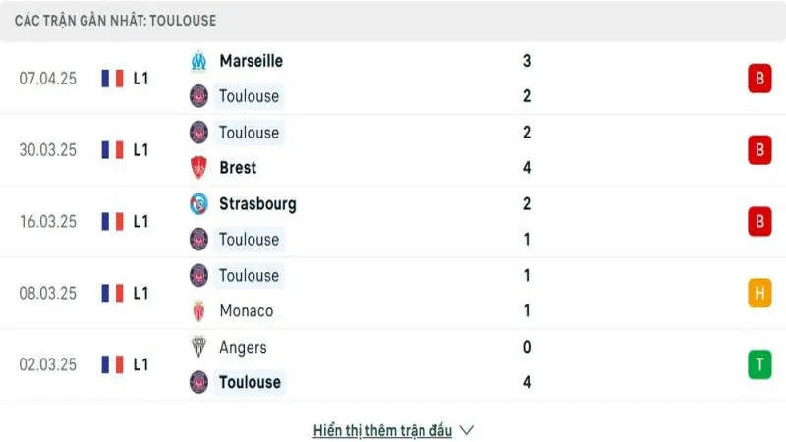Click the L1 league label on 16.03.25
Screen dimensions: 786x442
(140, 222)
